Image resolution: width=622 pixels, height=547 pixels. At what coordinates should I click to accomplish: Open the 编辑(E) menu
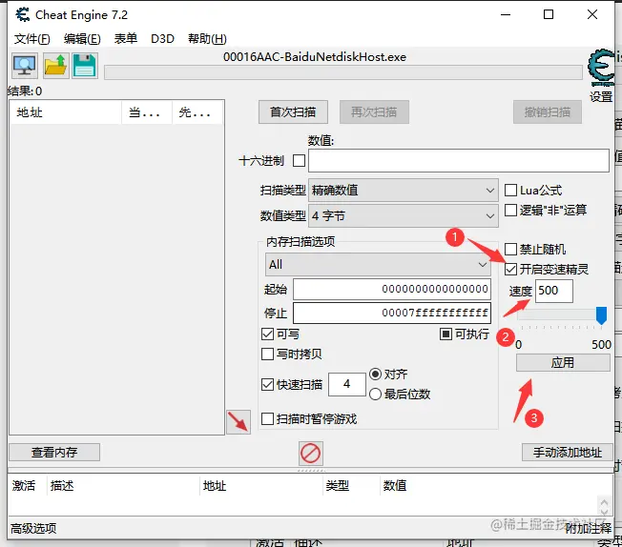point(82,38)
